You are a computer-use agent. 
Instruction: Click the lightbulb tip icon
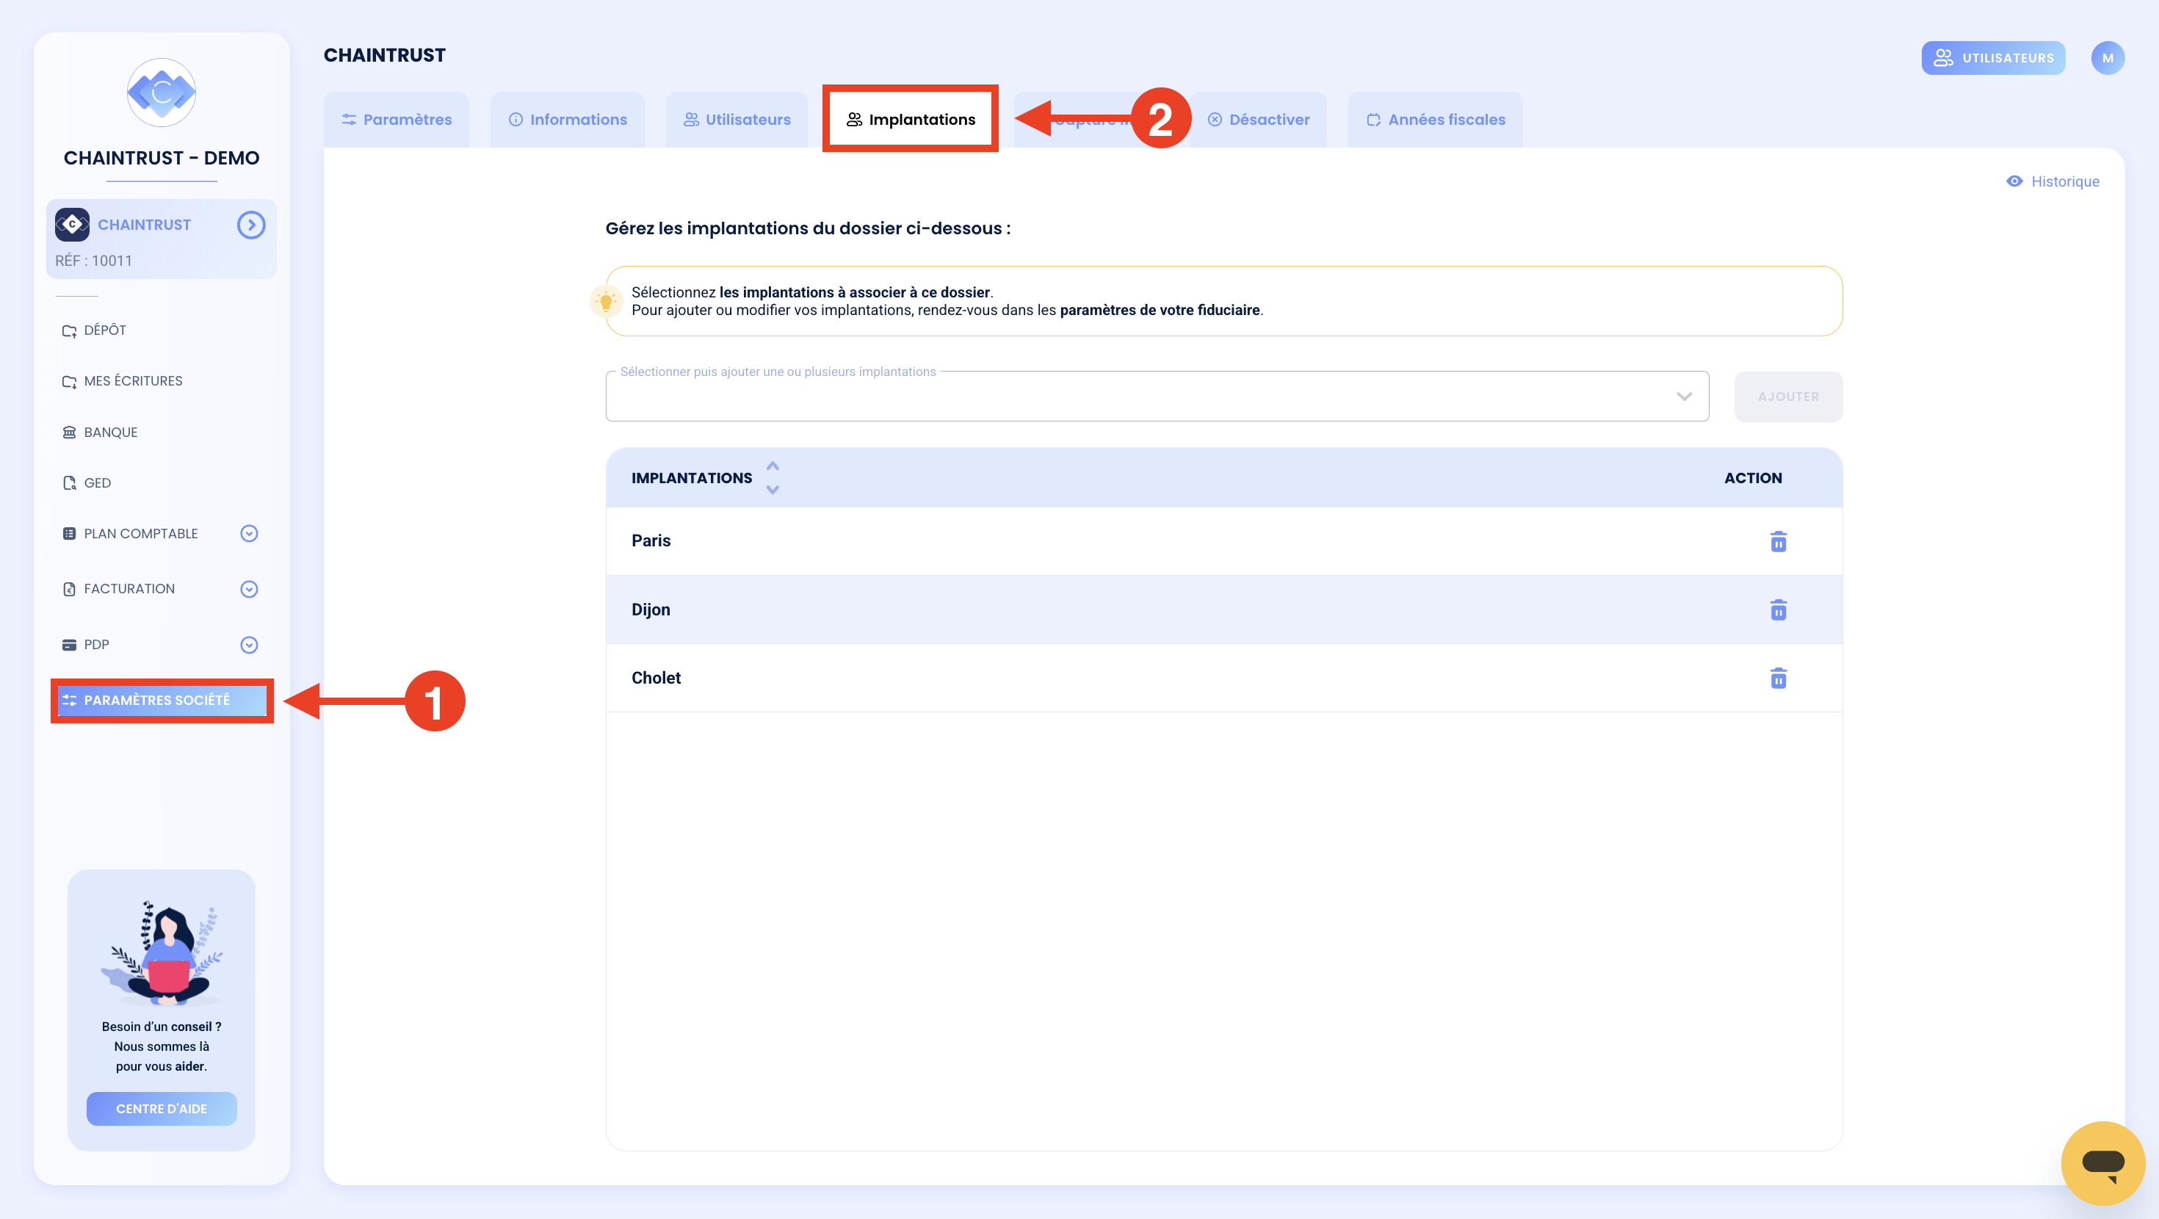point(605,301)
